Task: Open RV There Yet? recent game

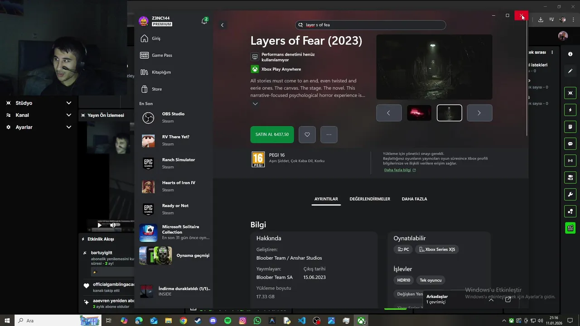Action: pos(174,140)
